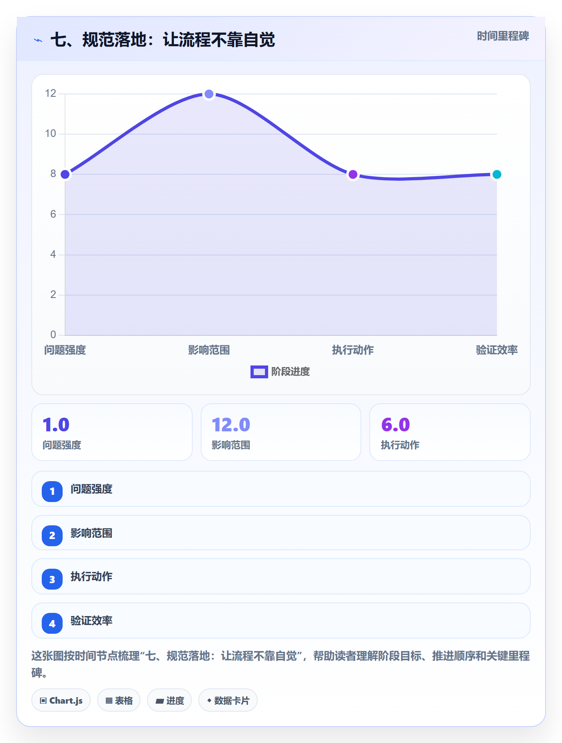Image resolution: width=562 pixels, height=743 pixels.
Task: Click the 时间里程碑 label in the header
Action: (503, 36)
